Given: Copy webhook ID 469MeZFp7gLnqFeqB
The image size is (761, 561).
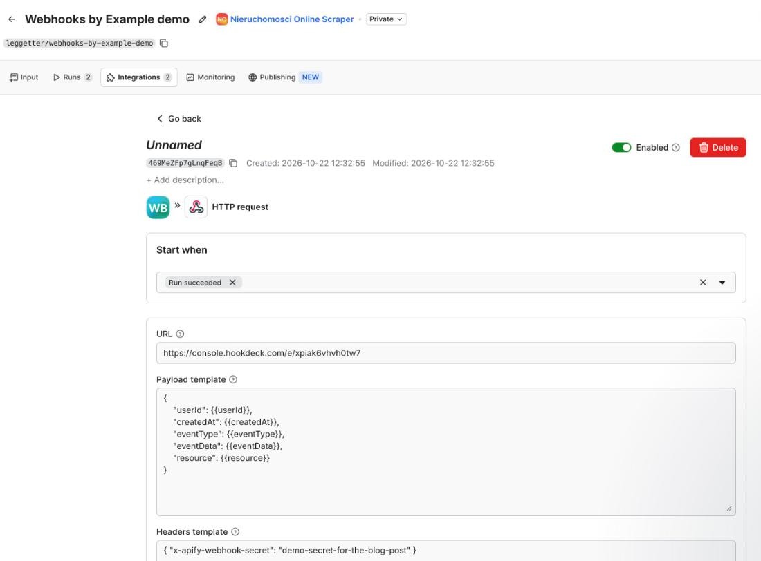Looking at the screenshot, I should click(x=233, y=164).
